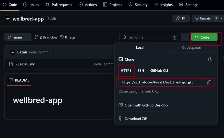The image size is (224, 138).
Task: Open the Initial commit message beside Bezali
Action: 40,52
